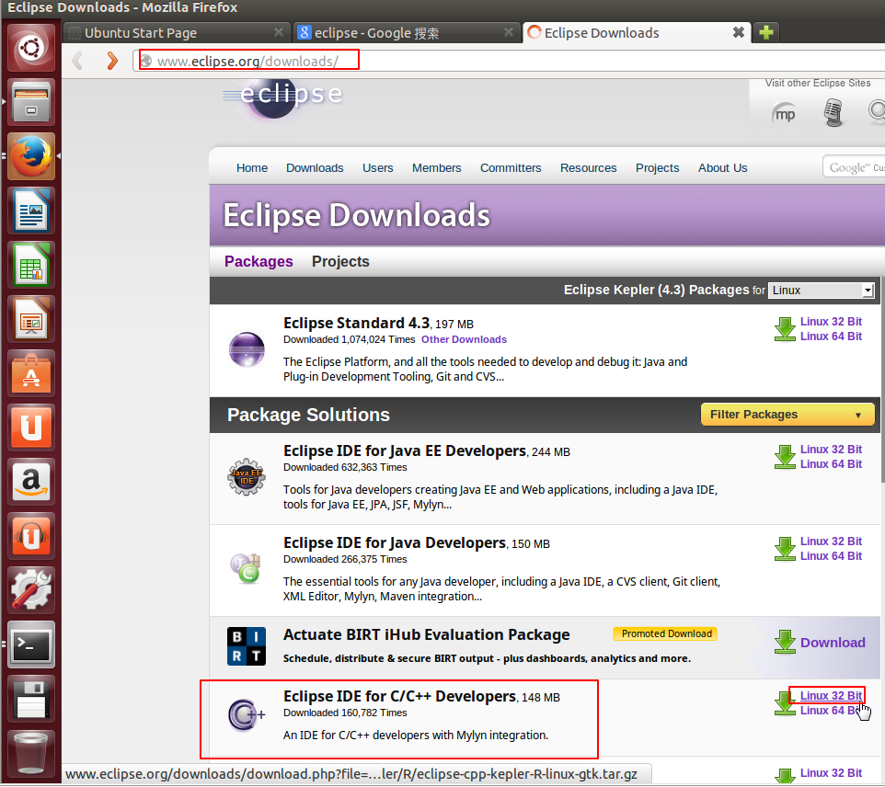Download Eclipse Standard 4.3 Linux 32 Bit
The width and height of the screenshot is (885, 787).
coord(831,322)
